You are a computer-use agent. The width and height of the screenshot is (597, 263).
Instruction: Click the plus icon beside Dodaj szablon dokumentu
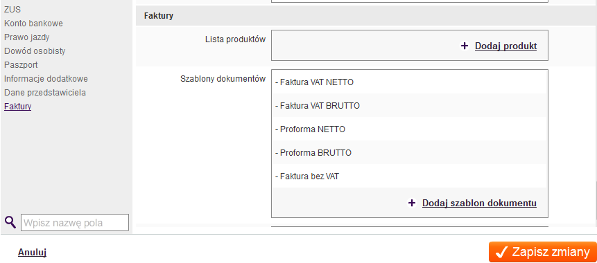pyautogui.click(x=412, y=203)
